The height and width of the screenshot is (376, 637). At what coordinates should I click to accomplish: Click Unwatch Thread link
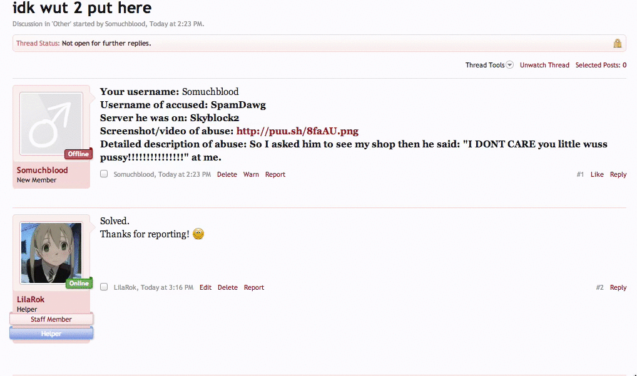(x=544, y=65)
